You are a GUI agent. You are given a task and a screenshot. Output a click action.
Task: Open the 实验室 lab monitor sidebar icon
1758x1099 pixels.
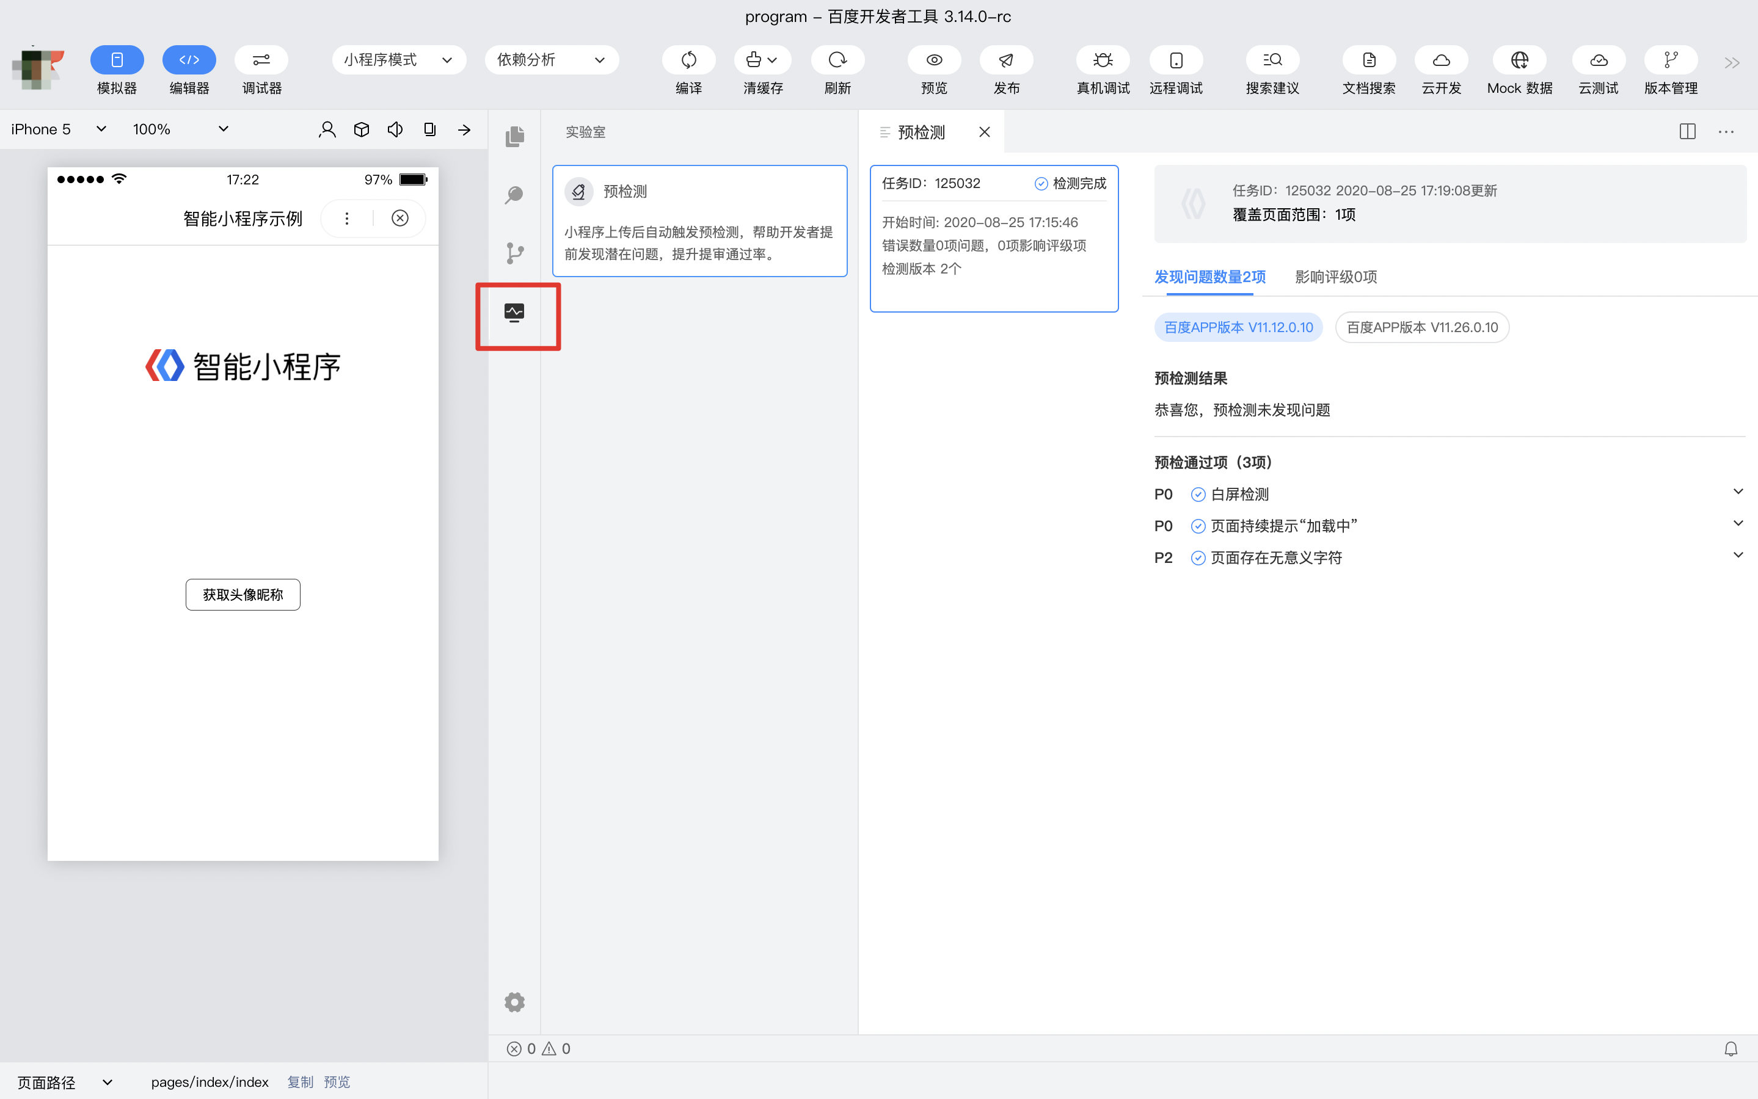pyautogui.click(x=515, y=313)
